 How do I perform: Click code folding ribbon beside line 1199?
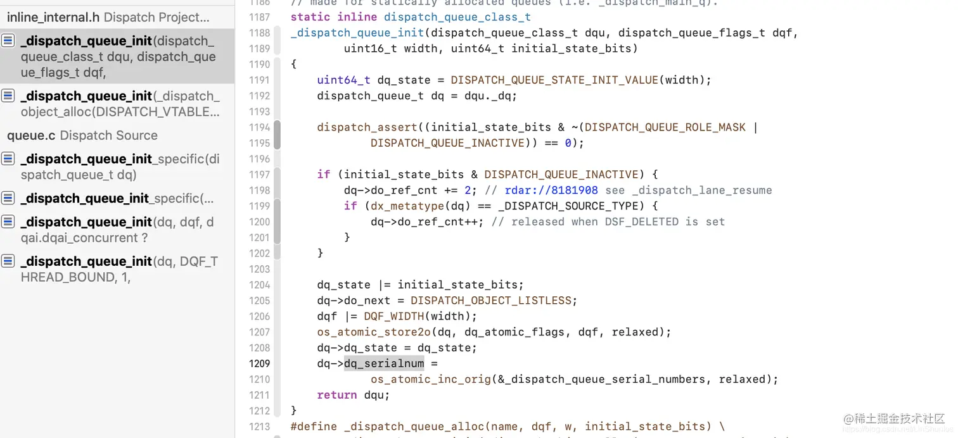point(277,222)
